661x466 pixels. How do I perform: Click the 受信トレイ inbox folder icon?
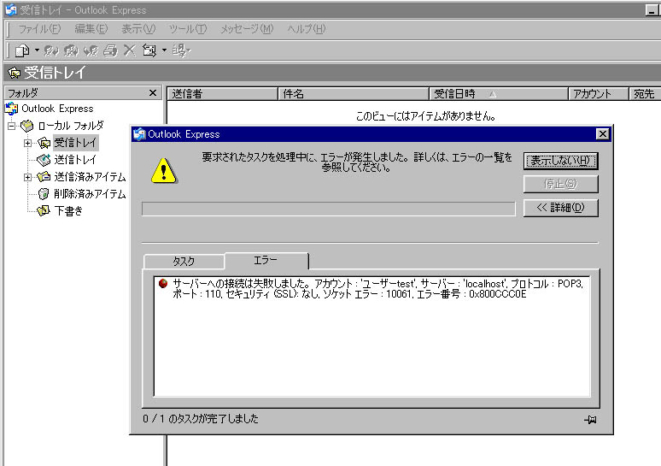(44, 143)
